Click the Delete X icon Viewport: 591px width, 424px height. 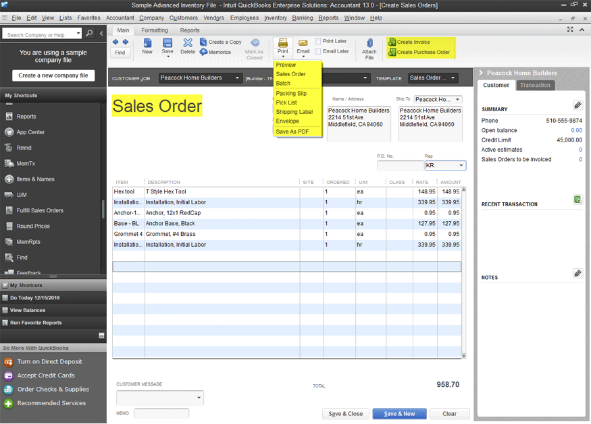click(x=188, y=43)
